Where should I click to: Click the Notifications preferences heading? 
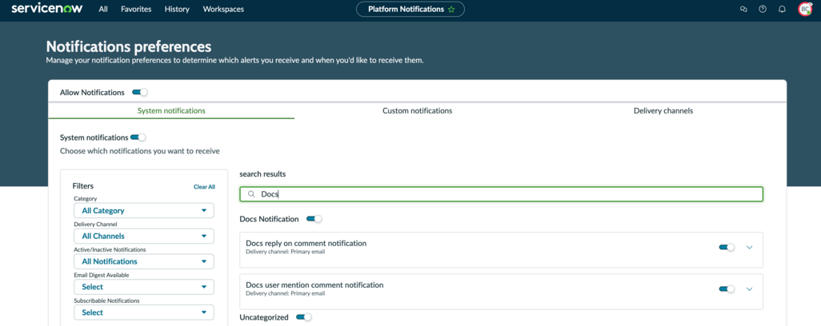pos(129,46)
